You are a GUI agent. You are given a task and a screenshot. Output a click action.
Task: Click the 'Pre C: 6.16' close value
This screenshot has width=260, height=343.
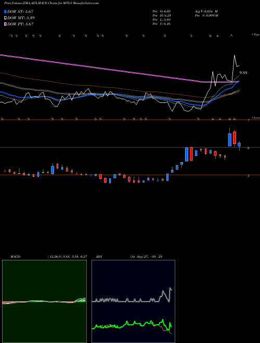click(162, 24)
